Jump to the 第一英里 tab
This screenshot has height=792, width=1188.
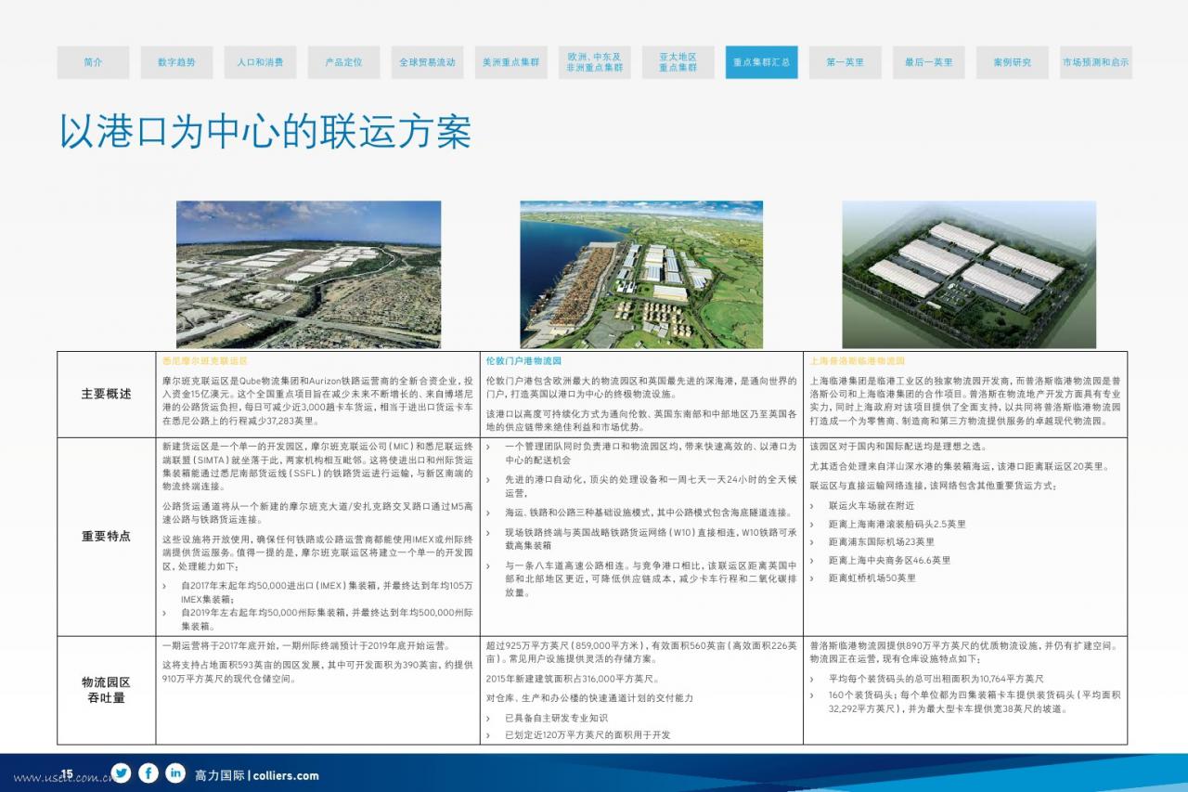[845, 62]
